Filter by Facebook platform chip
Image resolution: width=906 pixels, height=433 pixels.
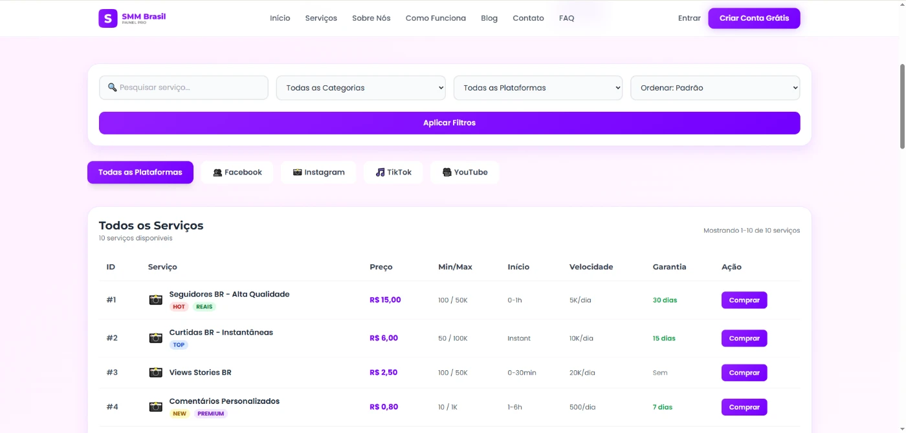coord(237,173)
